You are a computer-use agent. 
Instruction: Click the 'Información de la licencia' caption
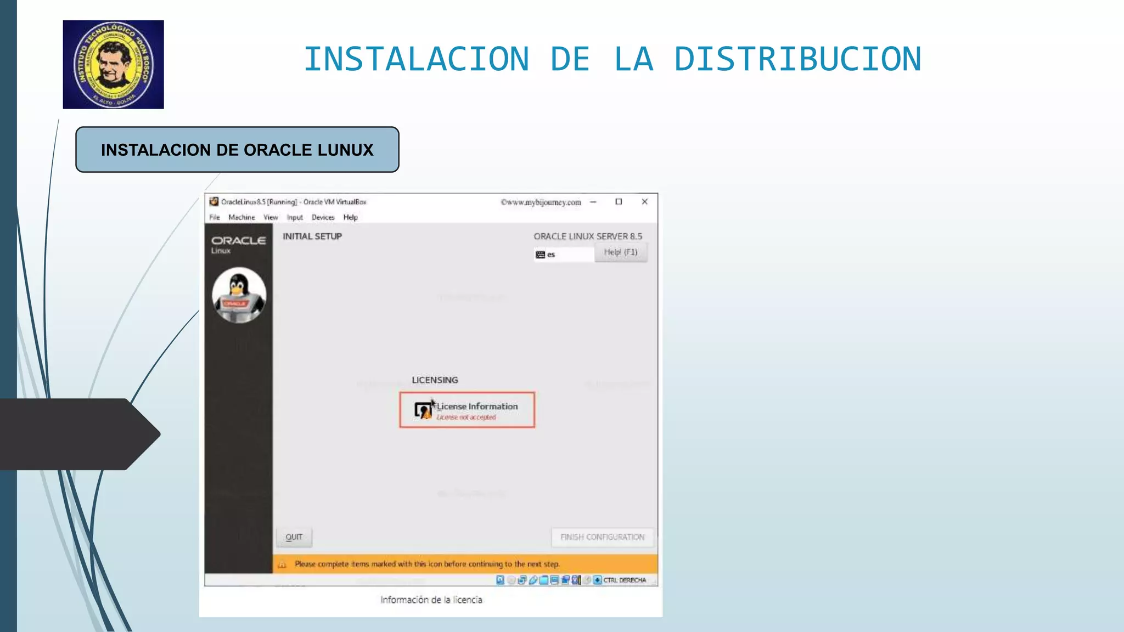coord(431,600)
